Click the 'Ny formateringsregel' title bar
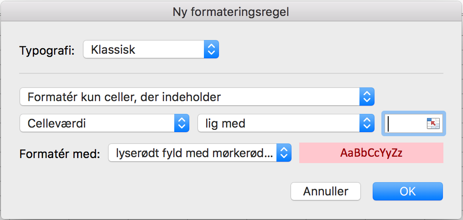The image size is (463, 220). tap(231, 12)
